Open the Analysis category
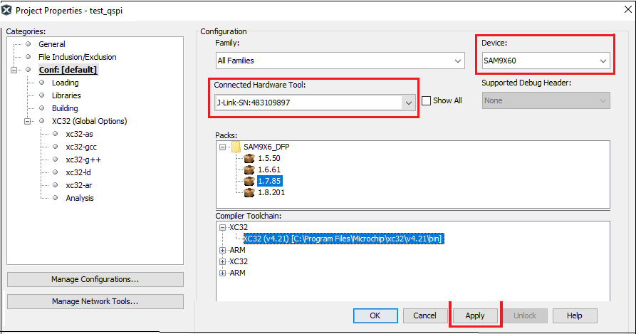The image size is (636, 334). (x=80, y=198)
